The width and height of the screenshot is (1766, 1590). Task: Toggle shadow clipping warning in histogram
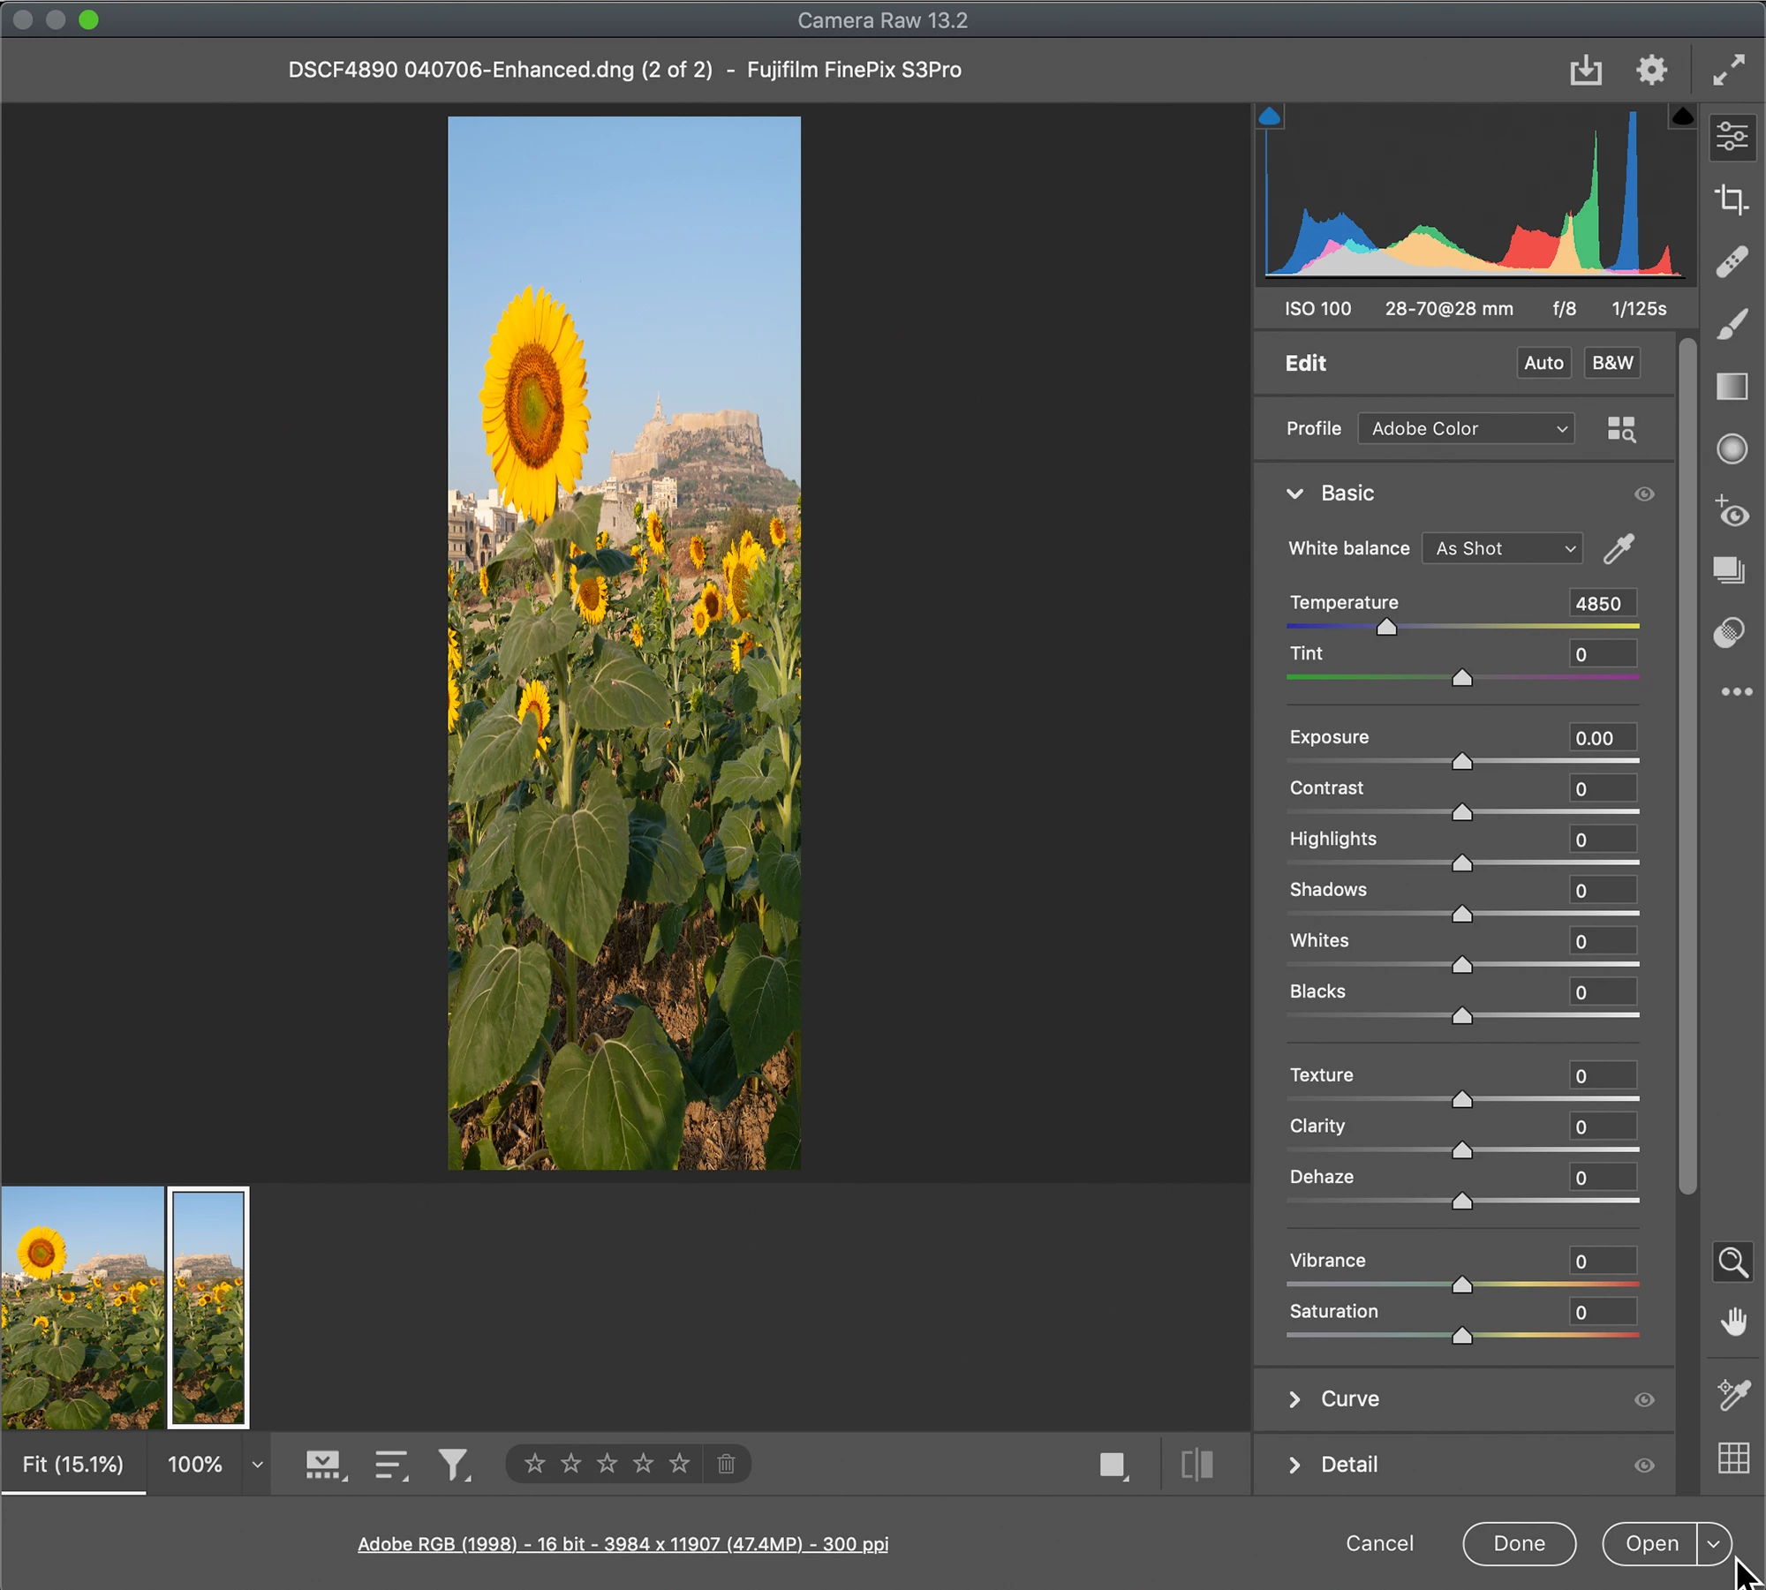pyautogui.click(x=1269, y=117)
